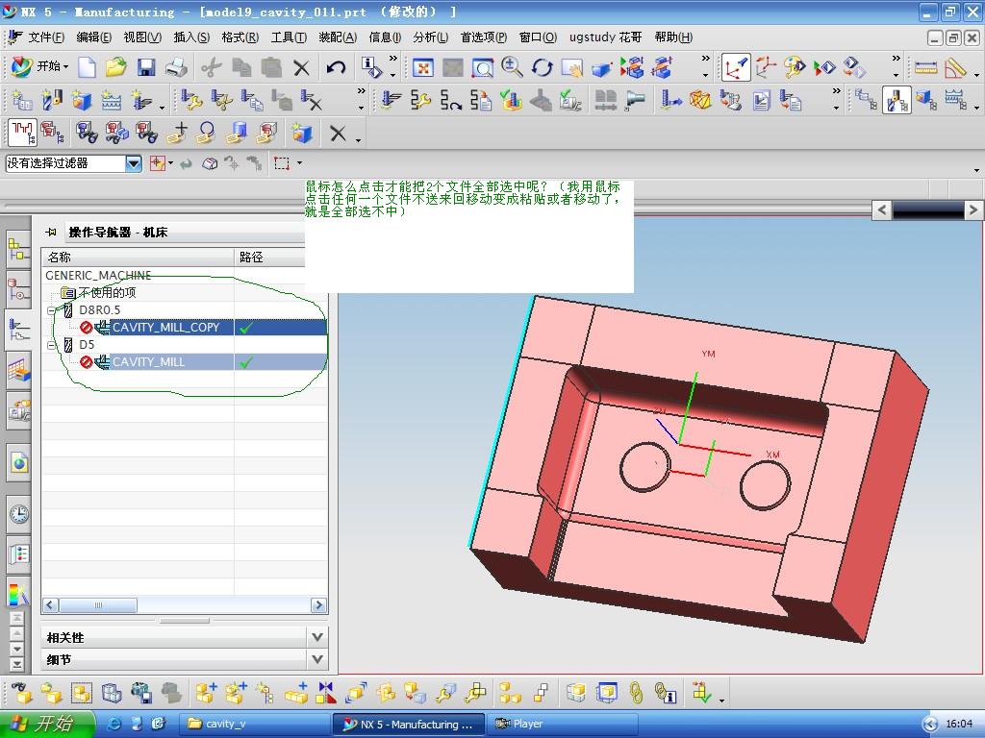Click the X icon in third toolbar row

pos(338,133)
